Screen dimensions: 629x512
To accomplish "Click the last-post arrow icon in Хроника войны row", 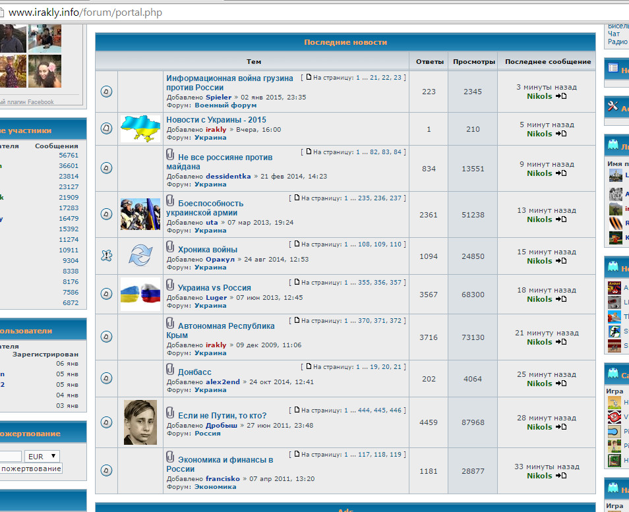I will (x=561, y=261).
